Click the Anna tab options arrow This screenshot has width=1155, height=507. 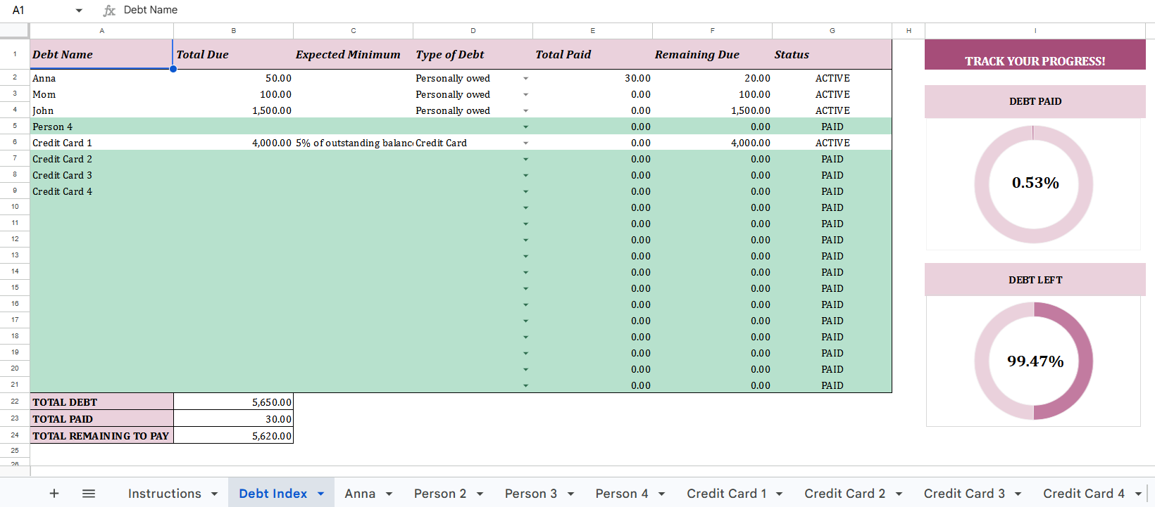click(x=389, y=494)
